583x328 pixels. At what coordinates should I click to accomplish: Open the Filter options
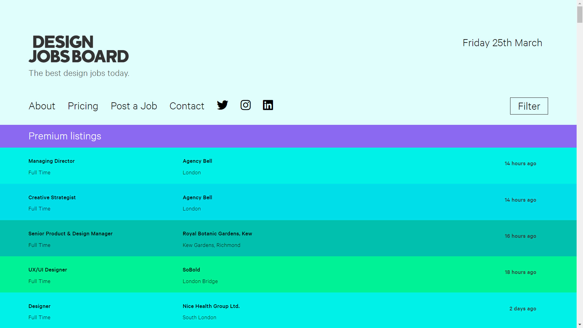click(529, 106)
